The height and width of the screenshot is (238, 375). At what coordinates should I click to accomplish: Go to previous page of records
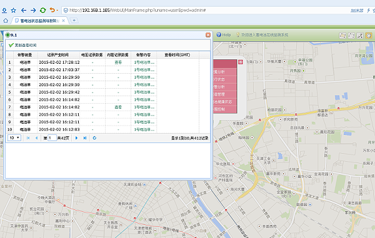click(36, 138)
